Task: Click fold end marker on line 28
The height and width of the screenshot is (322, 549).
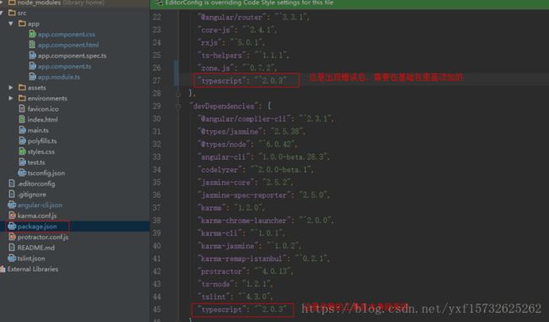Action: coord(178,93)
